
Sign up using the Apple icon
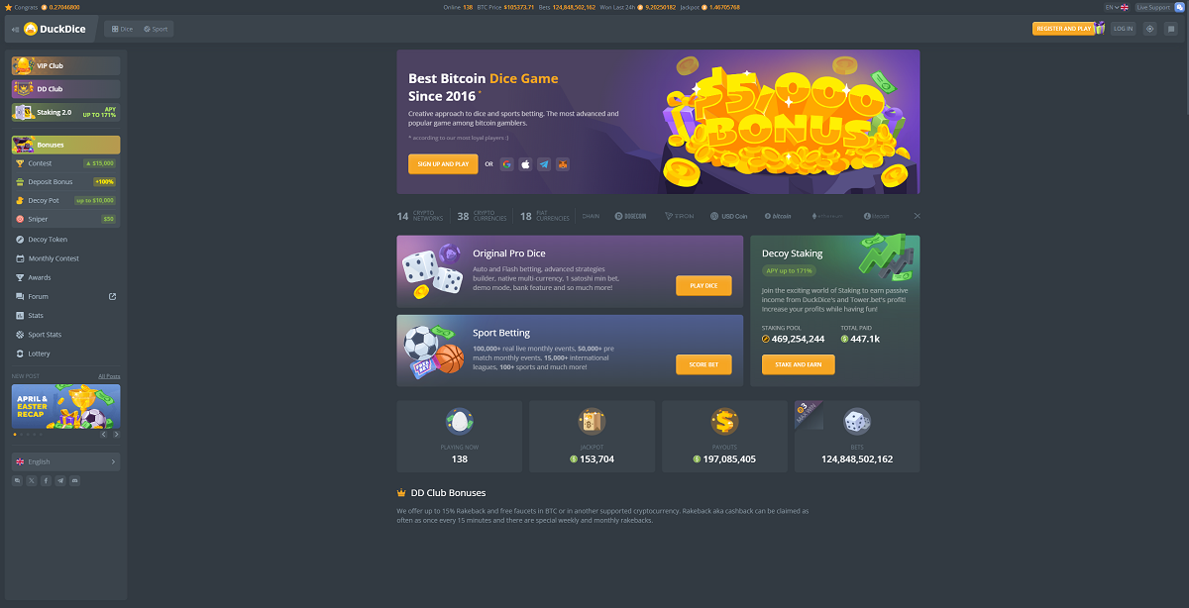[x=525, y=164]
